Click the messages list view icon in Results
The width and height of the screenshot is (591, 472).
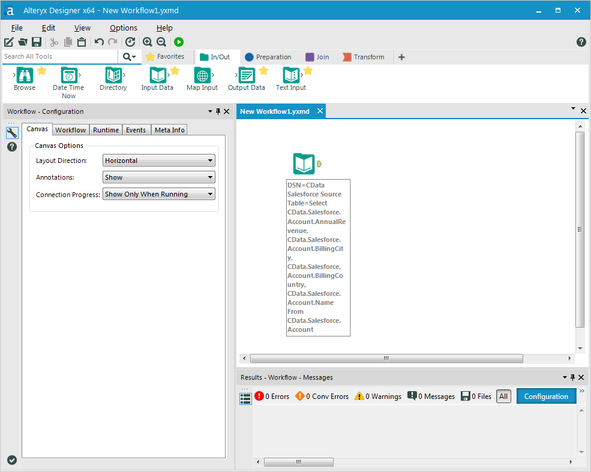click(245, 398)
